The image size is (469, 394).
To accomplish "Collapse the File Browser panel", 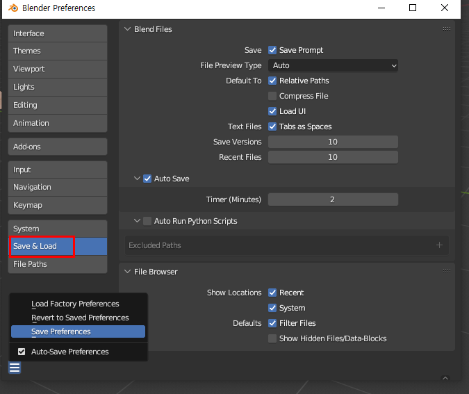I will (127, 272).
